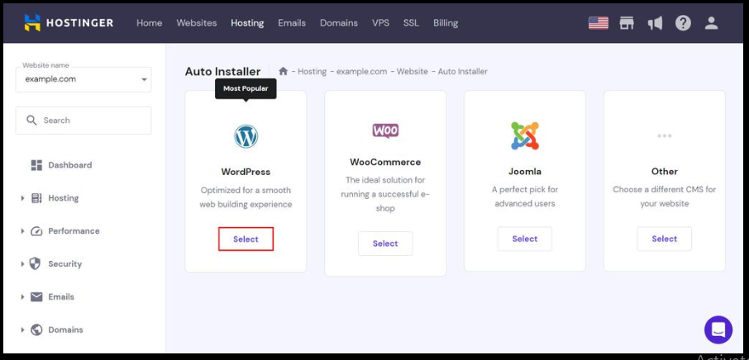Open SSL in the top navigation
Screen dimensions: 749x360
pyautogui.click(x=411, y=23)
